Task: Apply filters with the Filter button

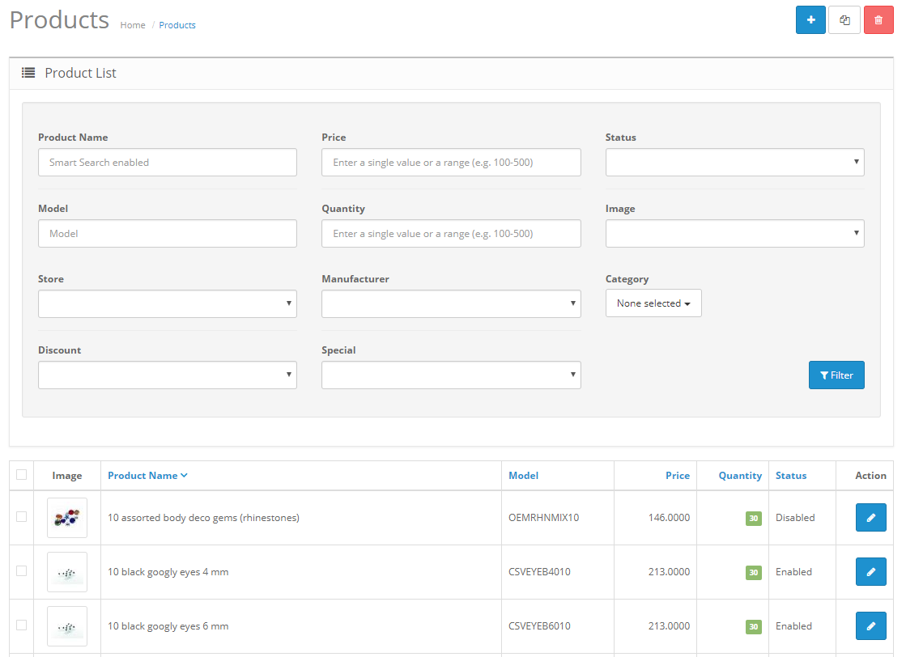Action: click(x=836, y=375)
